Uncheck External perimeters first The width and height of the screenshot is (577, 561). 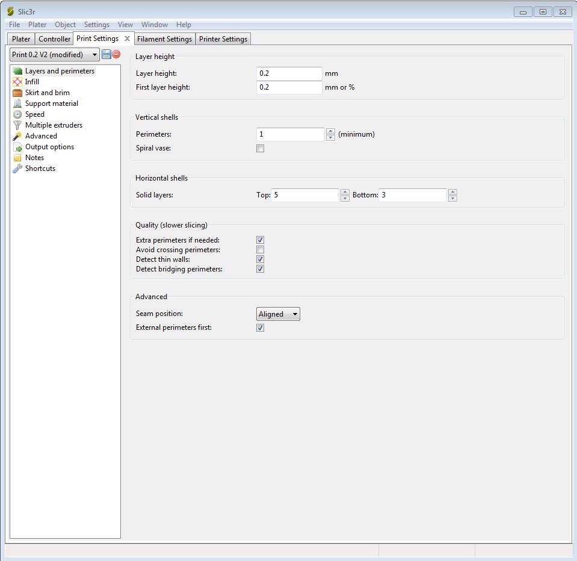pos(260,328)
